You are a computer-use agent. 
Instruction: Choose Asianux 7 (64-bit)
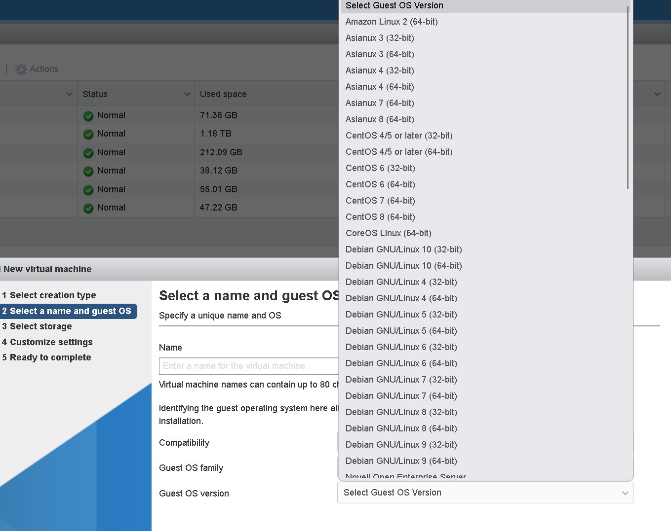(x=380, y=103)
